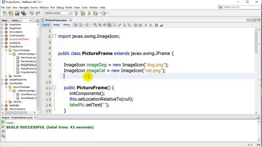This screenshot has width=262, height=147.
Task: Toggle Highlight Search in editor toolbar
Action: point(109,25)
